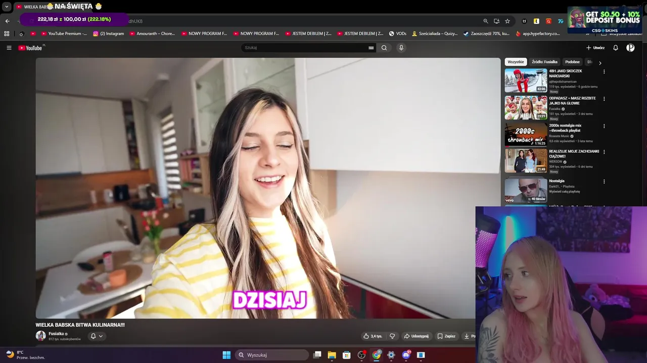The width and height of the screenshot is (647, 363).
Task: Open Task View from the taskbar
Action: pos(317,355)
